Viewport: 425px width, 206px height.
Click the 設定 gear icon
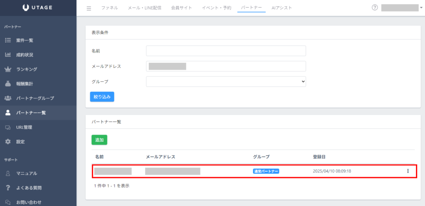[7, 142]
